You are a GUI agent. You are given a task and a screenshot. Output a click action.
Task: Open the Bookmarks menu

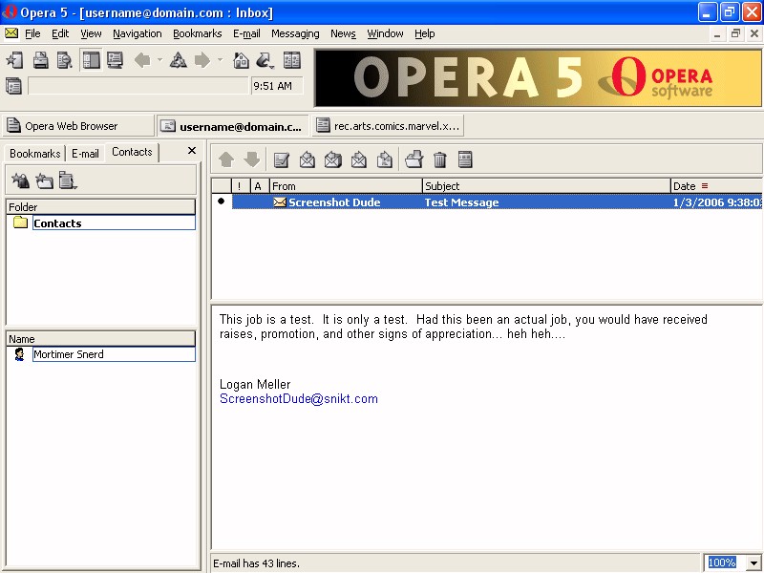pyautogui.click(x=198, y=33)
